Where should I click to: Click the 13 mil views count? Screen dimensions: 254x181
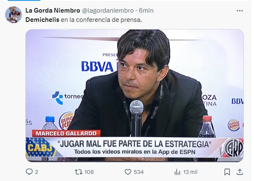coord(190,172)
